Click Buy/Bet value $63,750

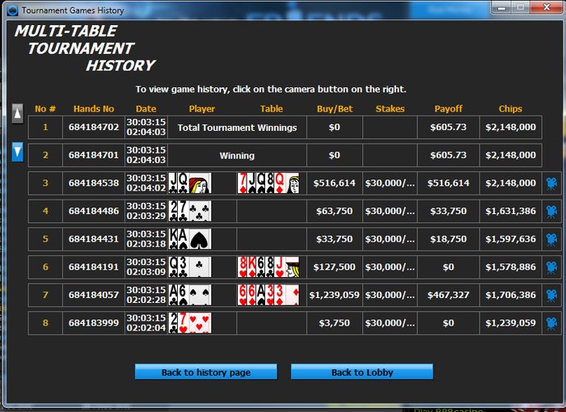tap(334, 211)
